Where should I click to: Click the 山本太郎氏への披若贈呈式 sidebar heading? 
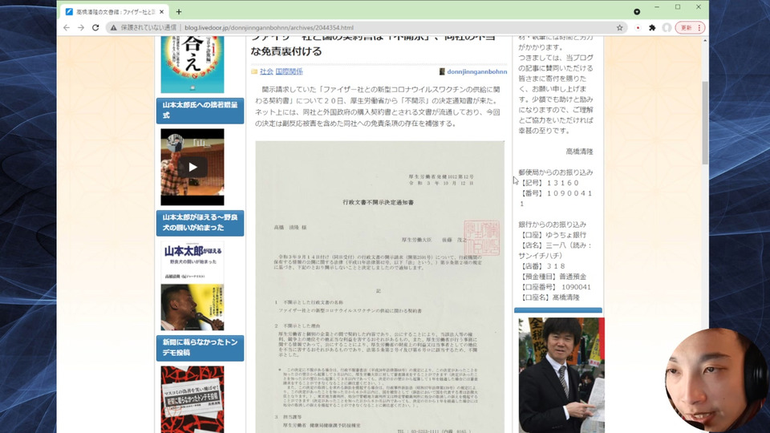(200, 110)
